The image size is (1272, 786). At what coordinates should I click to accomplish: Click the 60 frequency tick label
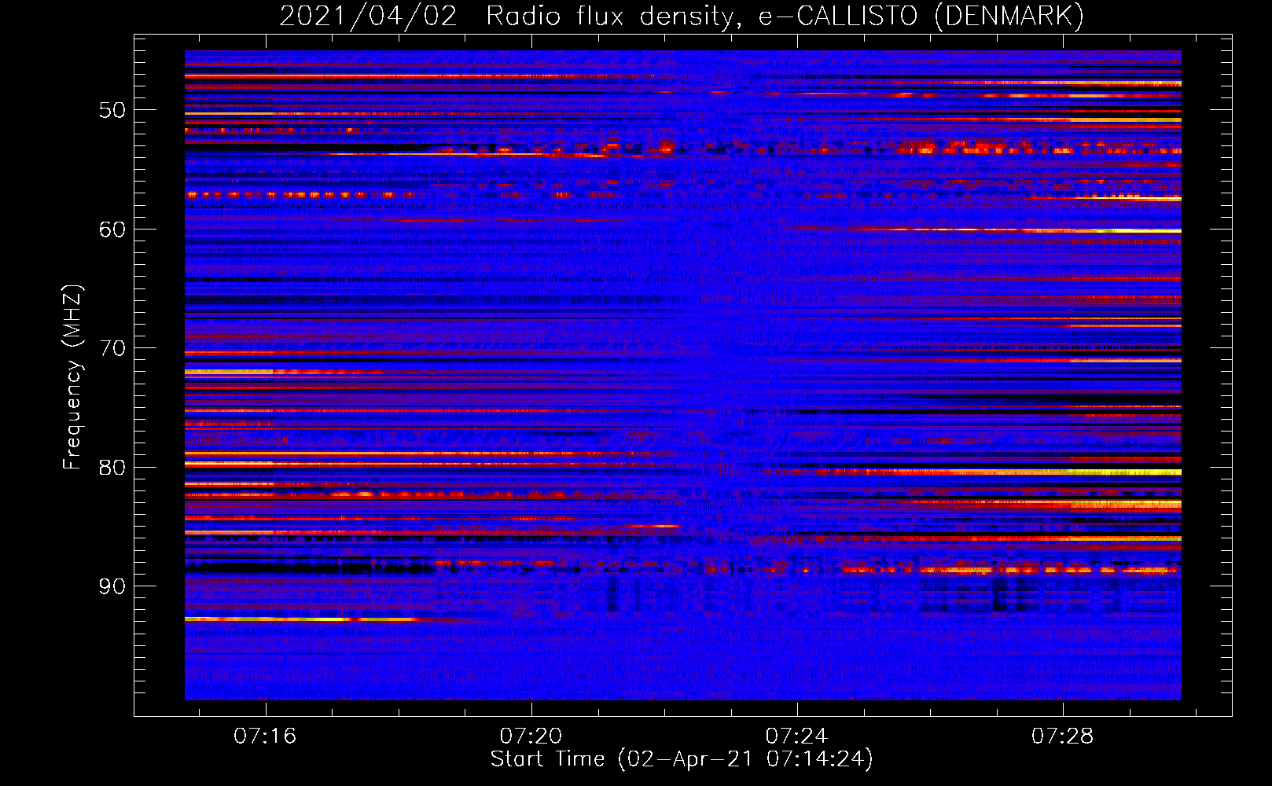point(112,230)
